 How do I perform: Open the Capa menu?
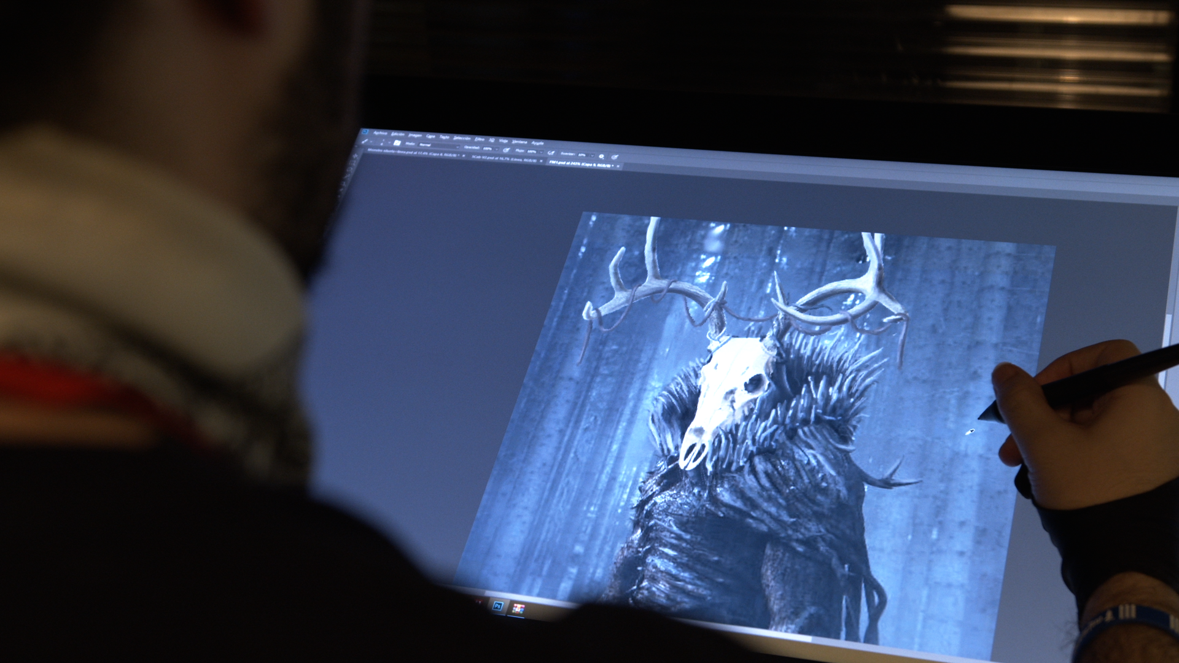coord(430,136)
